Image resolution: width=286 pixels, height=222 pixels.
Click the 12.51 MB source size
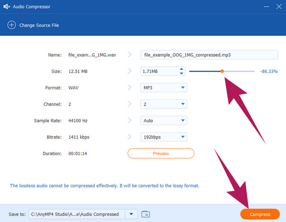(x=78, y=71)
